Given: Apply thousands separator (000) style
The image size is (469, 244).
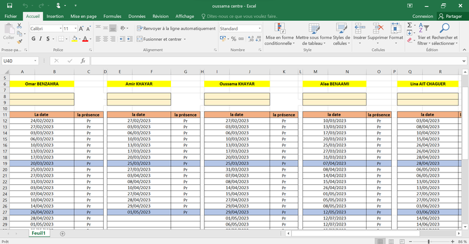Looking at the screenshot, I should [x=241, y=39].
